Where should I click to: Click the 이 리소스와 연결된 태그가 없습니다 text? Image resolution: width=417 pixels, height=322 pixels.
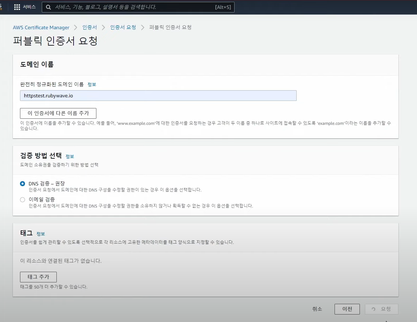coord(61,261)
